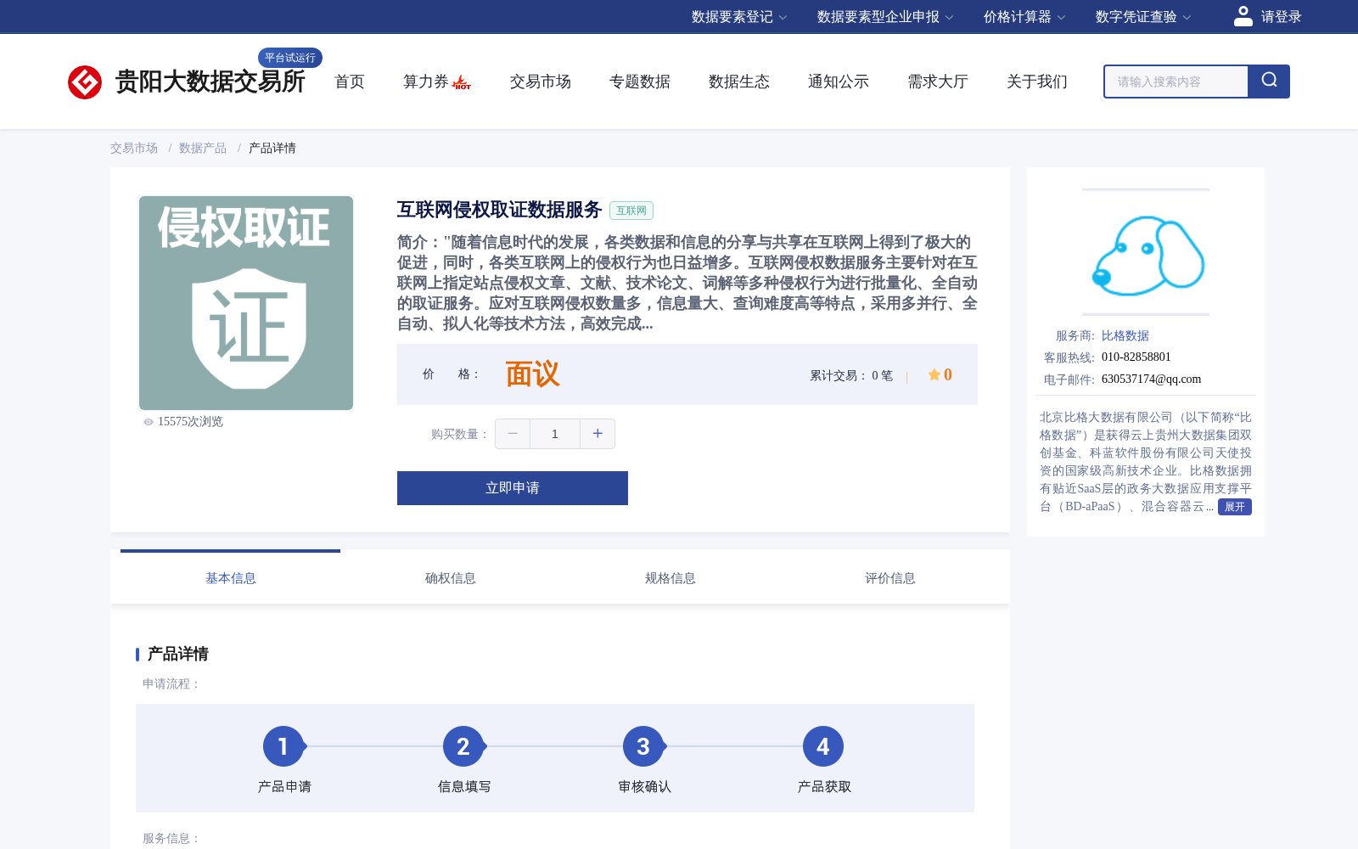The height and width of the screenshot is (849, 1358).
Task: Expand the 数据要素型企业申报 dropdown
Action: click(885, 17)
